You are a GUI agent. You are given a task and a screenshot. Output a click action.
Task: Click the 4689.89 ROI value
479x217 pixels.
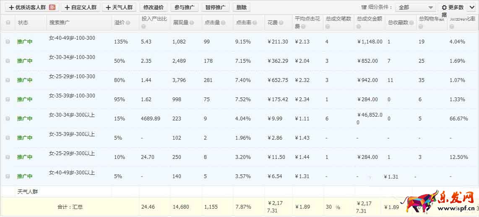pyautogui.click(x=151, y=118)
